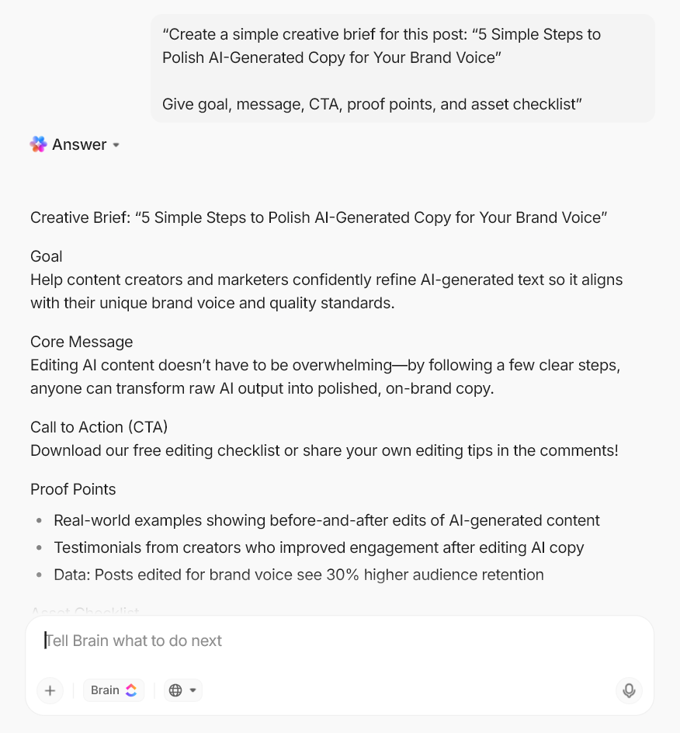Click the 'Download our free editing checklist' line
Viewport: 680px width, 733px height.
324,450
